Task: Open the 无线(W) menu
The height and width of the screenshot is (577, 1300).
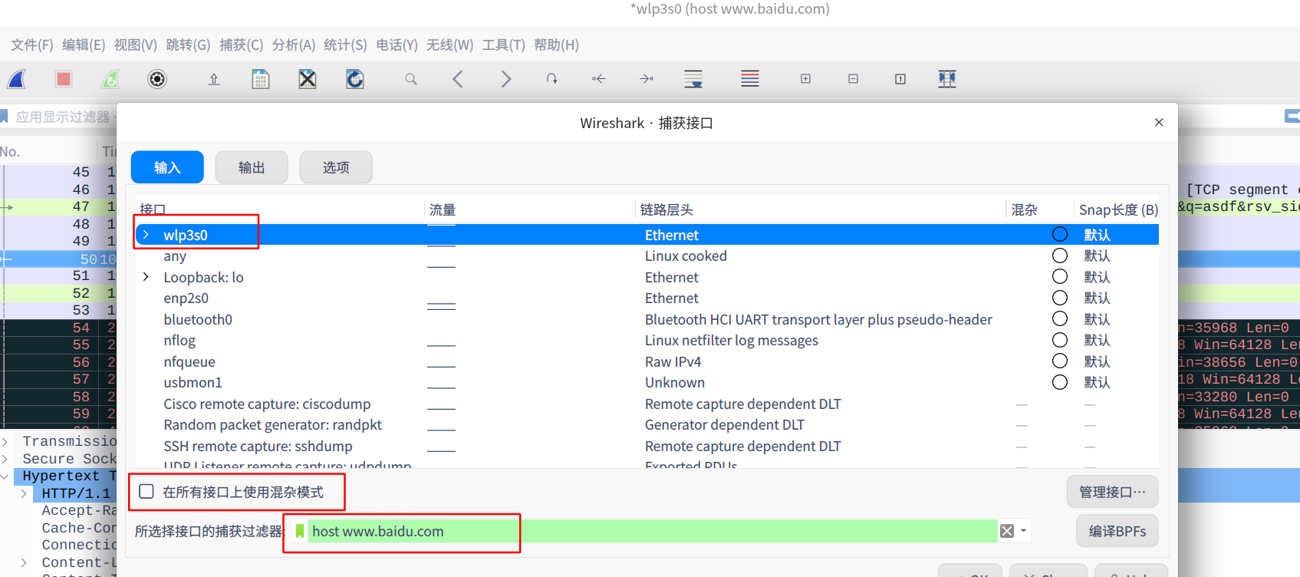Action: [450, 45]
